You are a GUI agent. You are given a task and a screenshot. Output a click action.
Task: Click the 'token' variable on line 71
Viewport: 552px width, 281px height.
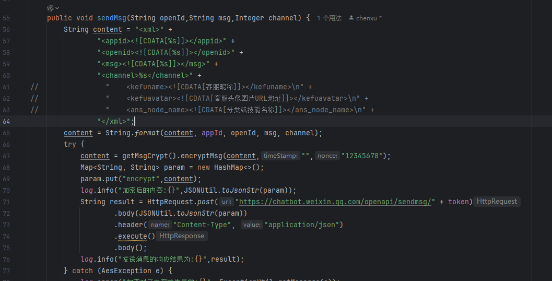coord(459,202)
